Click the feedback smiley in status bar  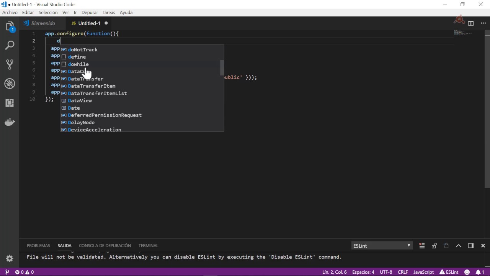467,272
